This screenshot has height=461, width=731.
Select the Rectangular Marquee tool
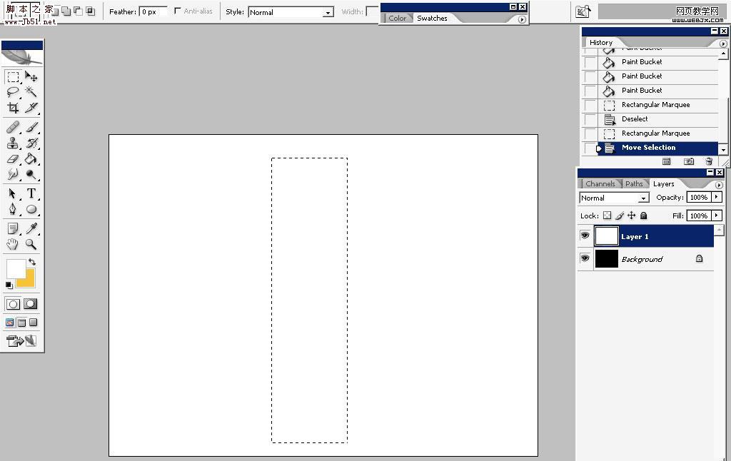pos(12,77)
